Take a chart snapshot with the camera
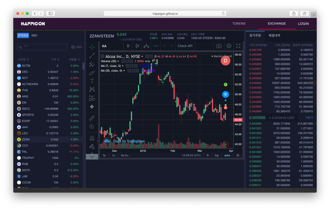The height and width of the screenshot is (210, 330). point(219,46)
